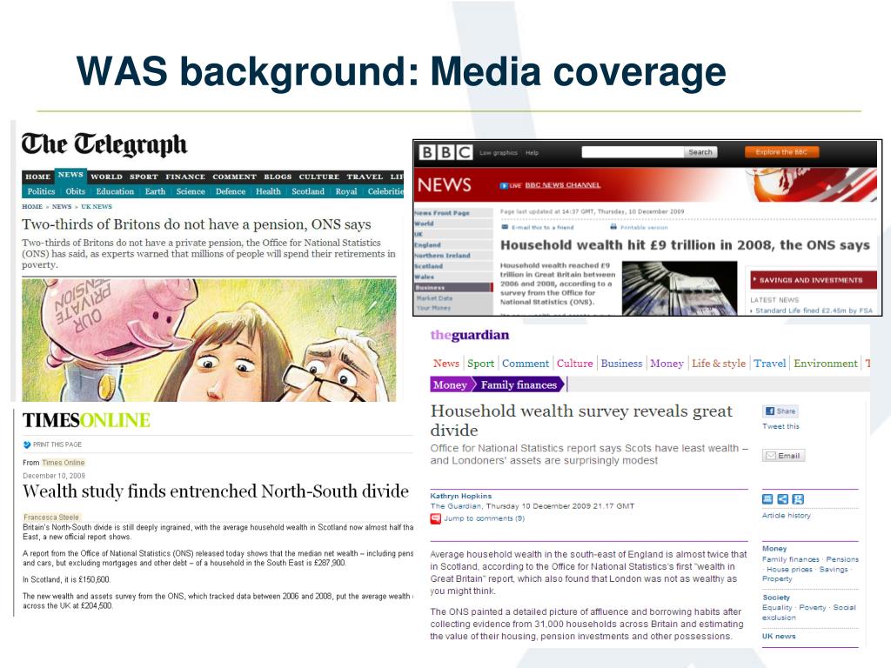Image resolution: width=891 pixels, height=668 pixels.
Task: Click Poverty tag under Society
Action: coord(813,608)
